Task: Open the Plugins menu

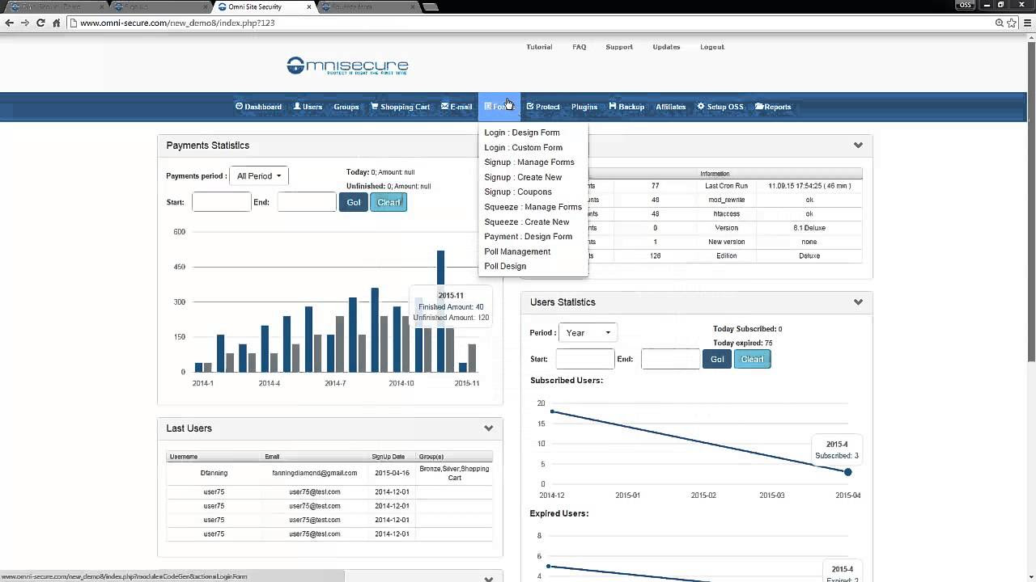Action: tap(584, 107)
